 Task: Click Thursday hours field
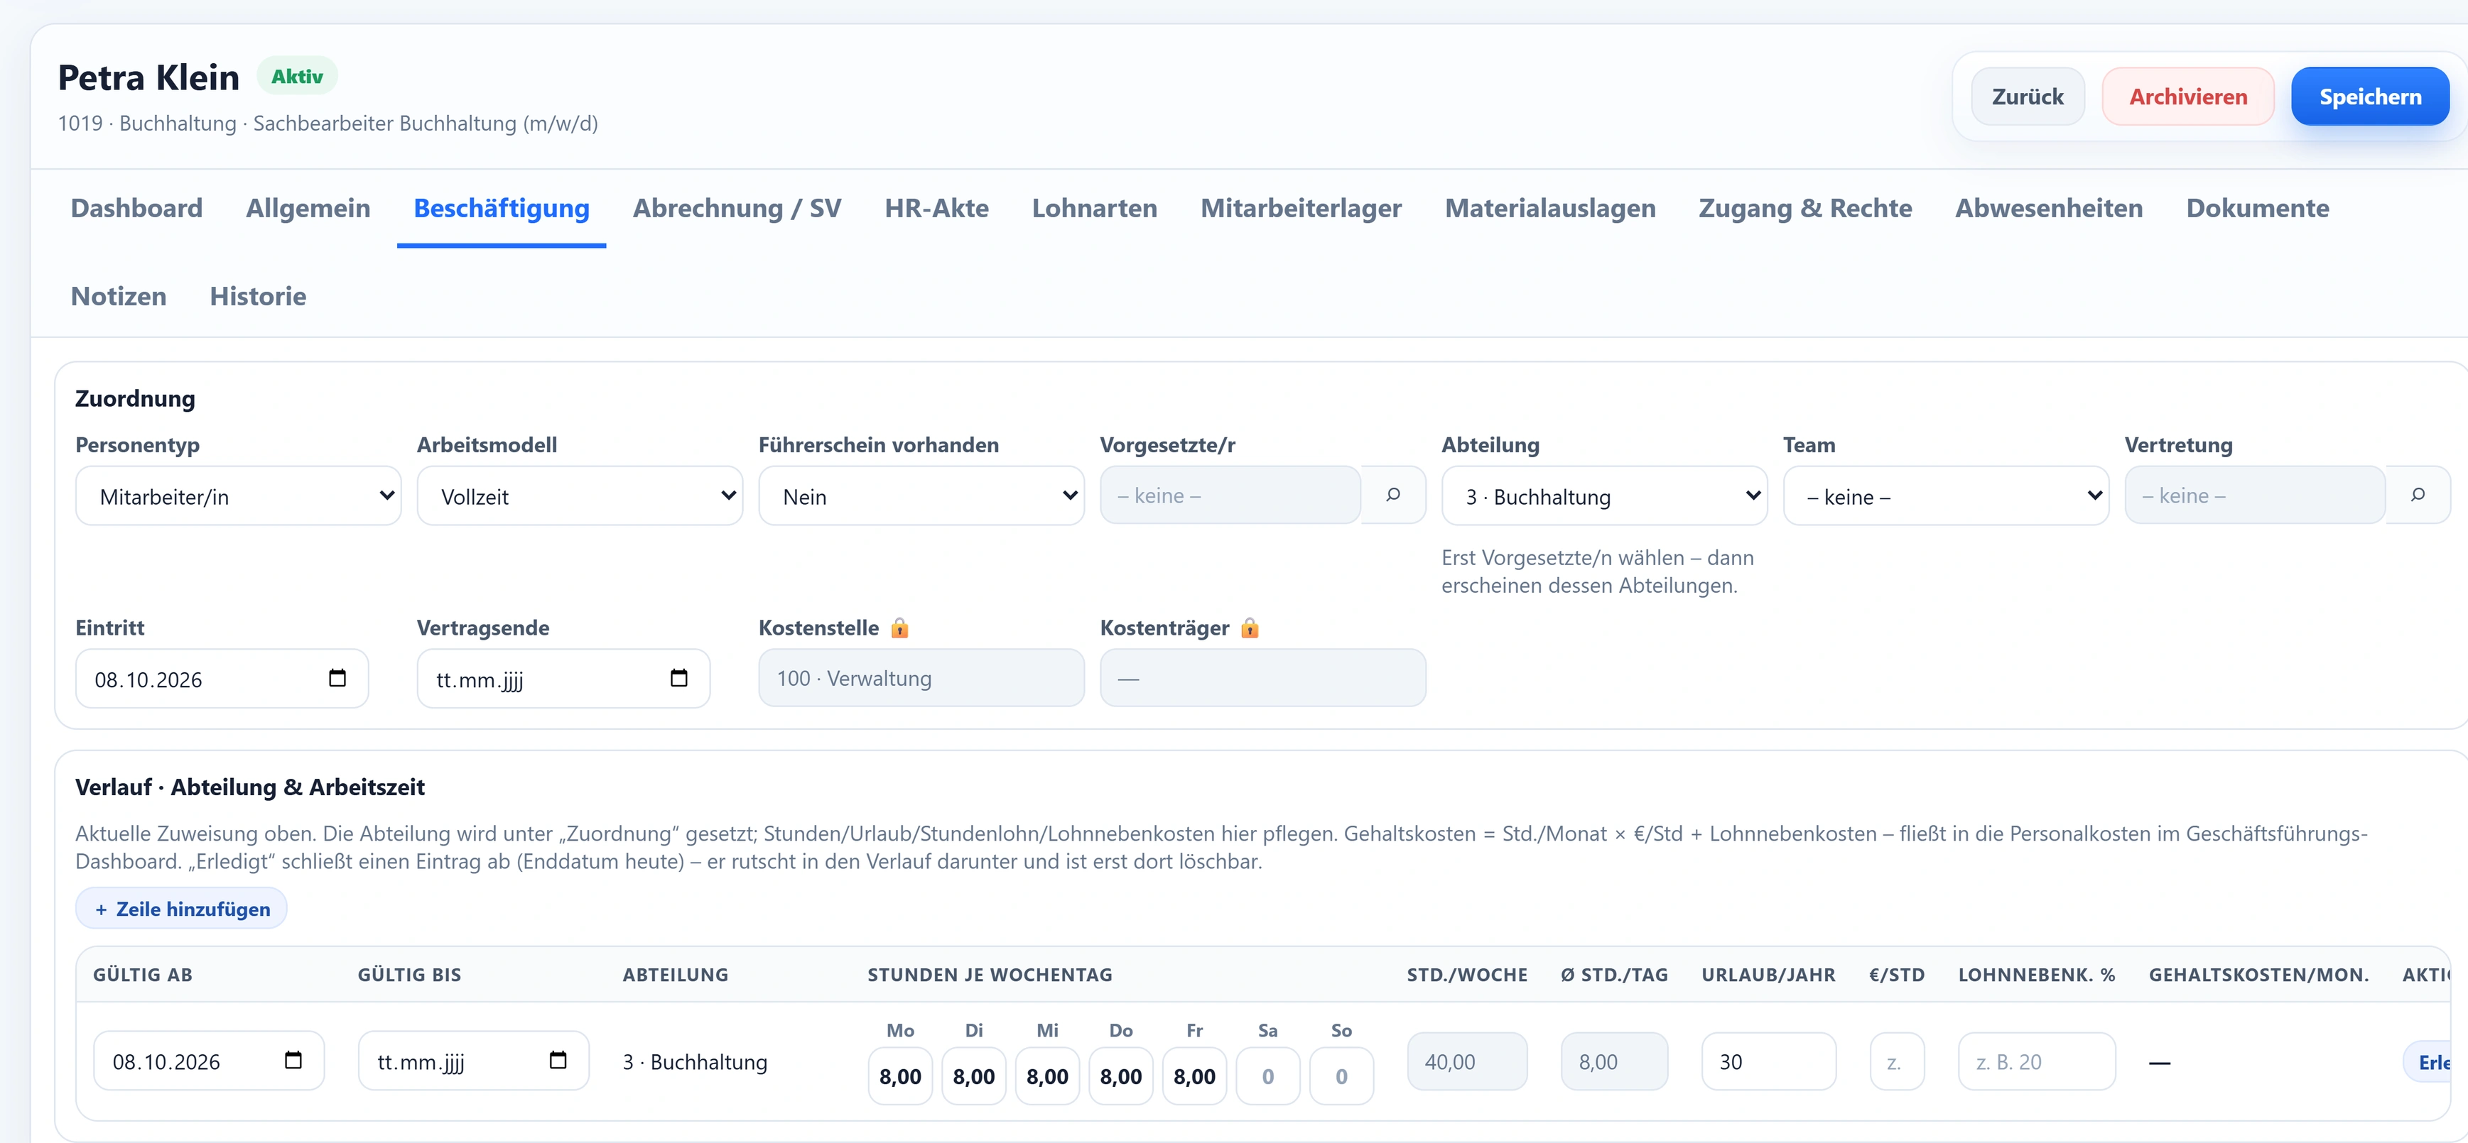click(1121, 1076)
